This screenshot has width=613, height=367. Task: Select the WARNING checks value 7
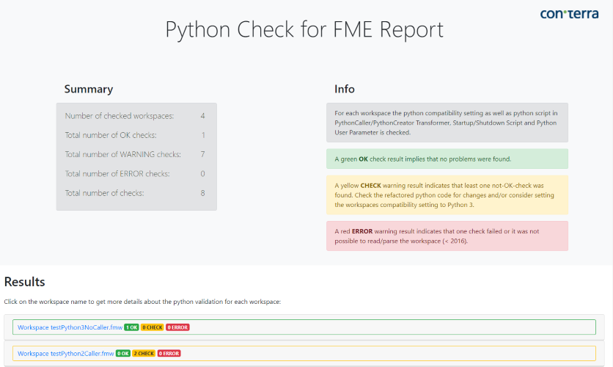pyautogui.click(x=202, y=154)
